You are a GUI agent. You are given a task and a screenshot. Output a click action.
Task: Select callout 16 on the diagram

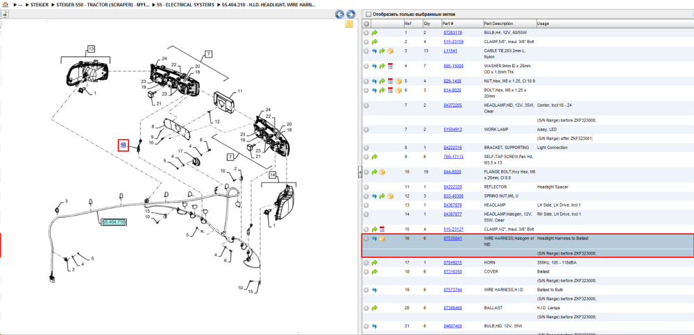124,145
